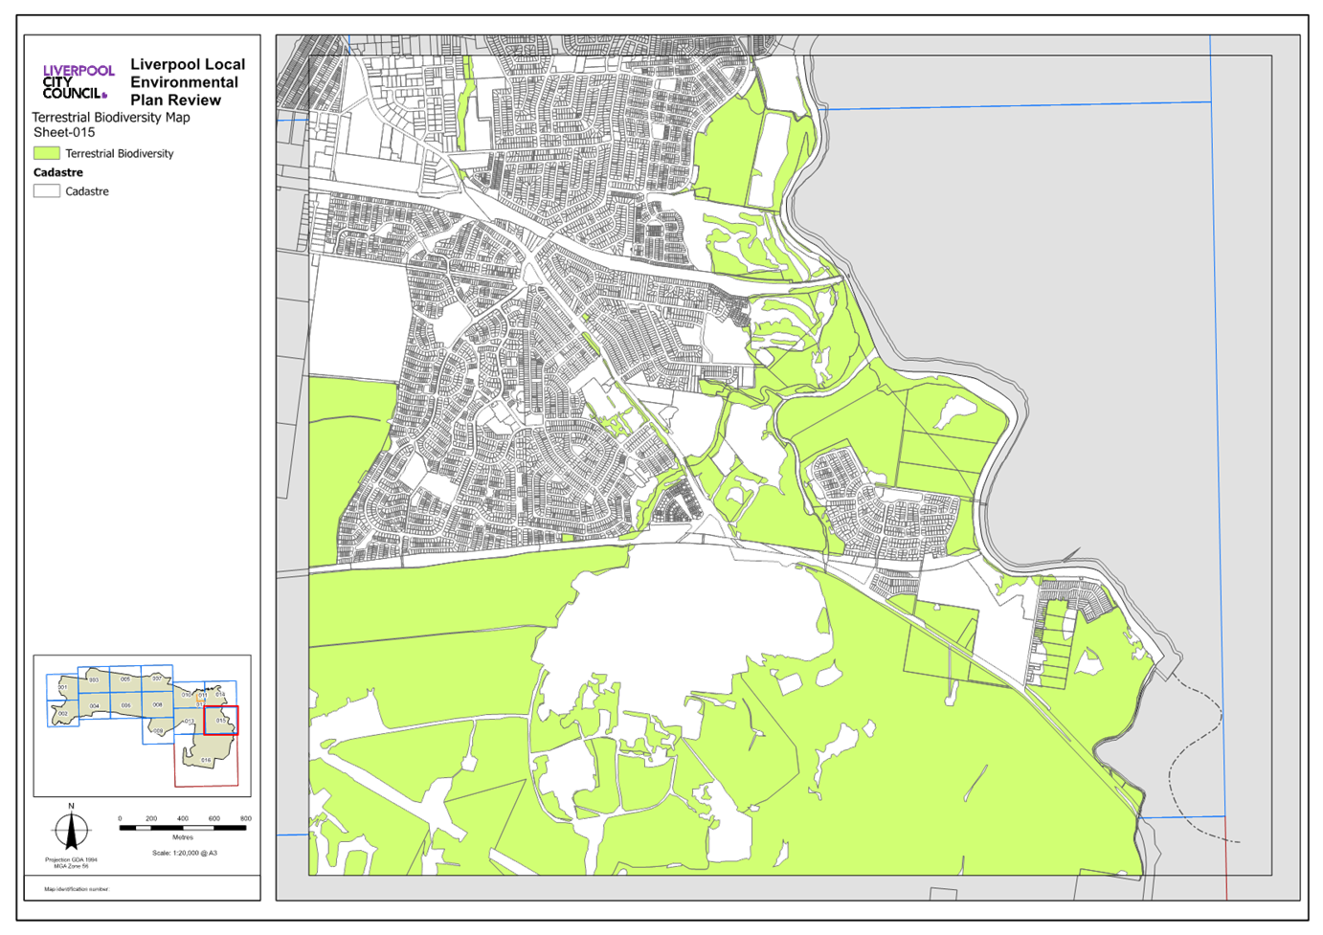Click sheet 014 in the index map
Viewport: 1323px width, 935px height.
[220, 693]
